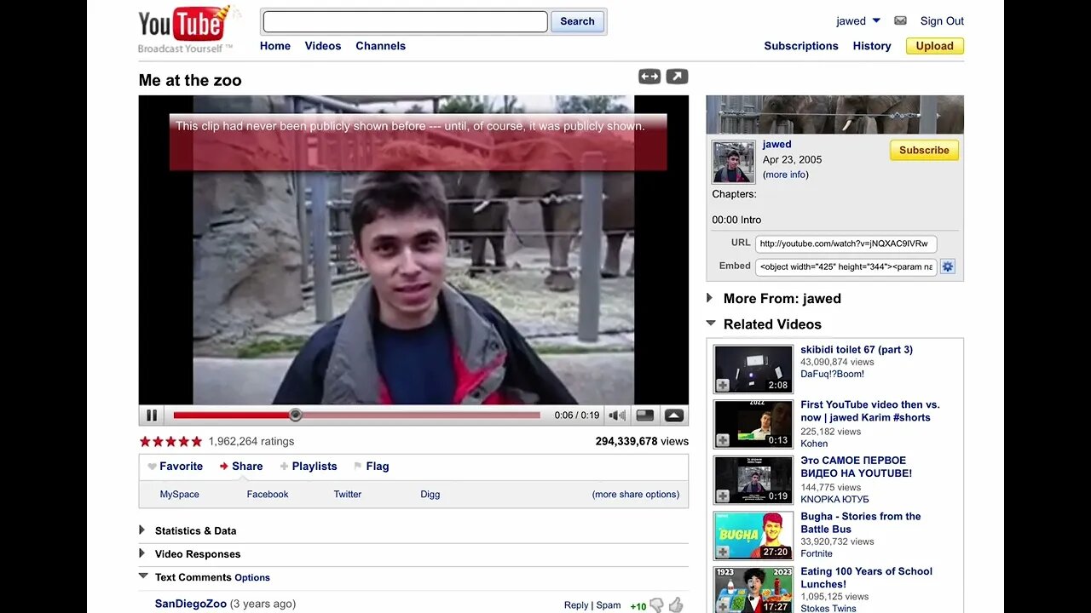Open SanDiegoZoo's profile link
Image resolution: width=1091 pixels, height=613 pixels.
191,604
